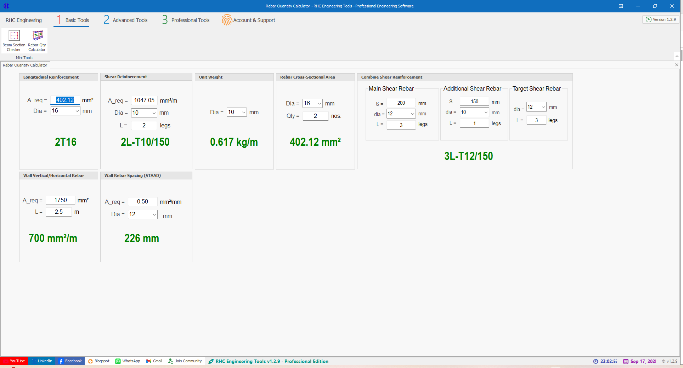This screenshot has height=368, width=683.
Task: Open the Target Shear Rebar dia dropdown
Action: click(x=543, y=107)
